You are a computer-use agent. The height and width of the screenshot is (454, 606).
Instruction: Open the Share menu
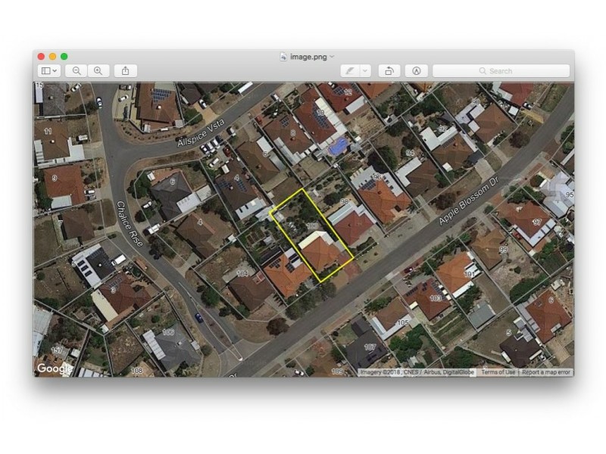click(125, 70)
